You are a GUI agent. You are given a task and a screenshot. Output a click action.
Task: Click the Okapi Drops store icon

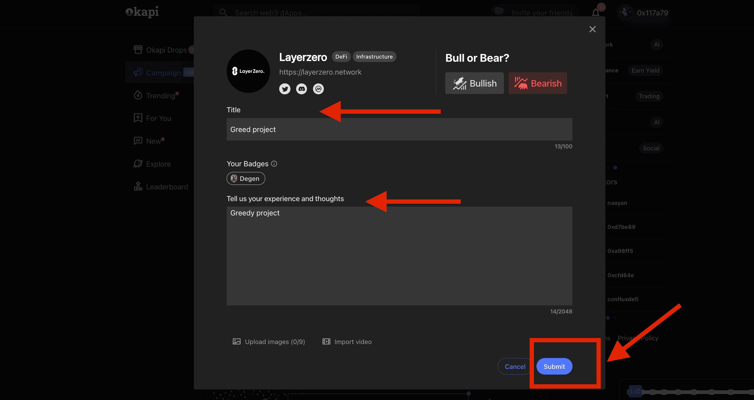[138, 49]
